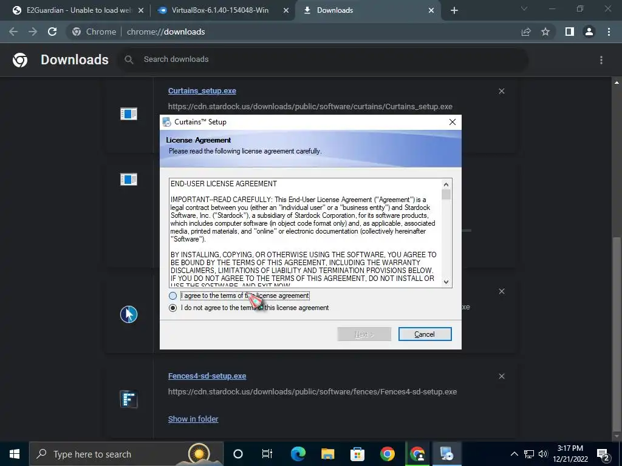Viewport: 622px width, 466px height.
Task: Click Show in folder for Fences4
Action: tap(193, 419)
